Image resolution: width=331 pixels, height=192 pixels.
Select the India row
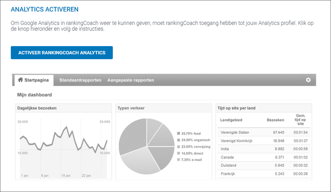[264, 149]
